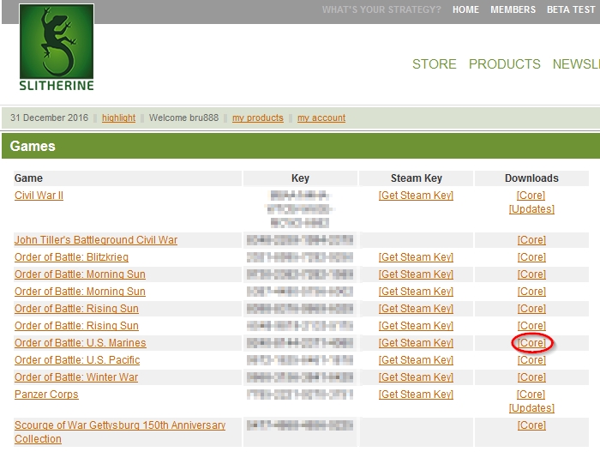Open the Civil War II game link
This screenshot has height=452, width=600.
(x=39, y=196)
